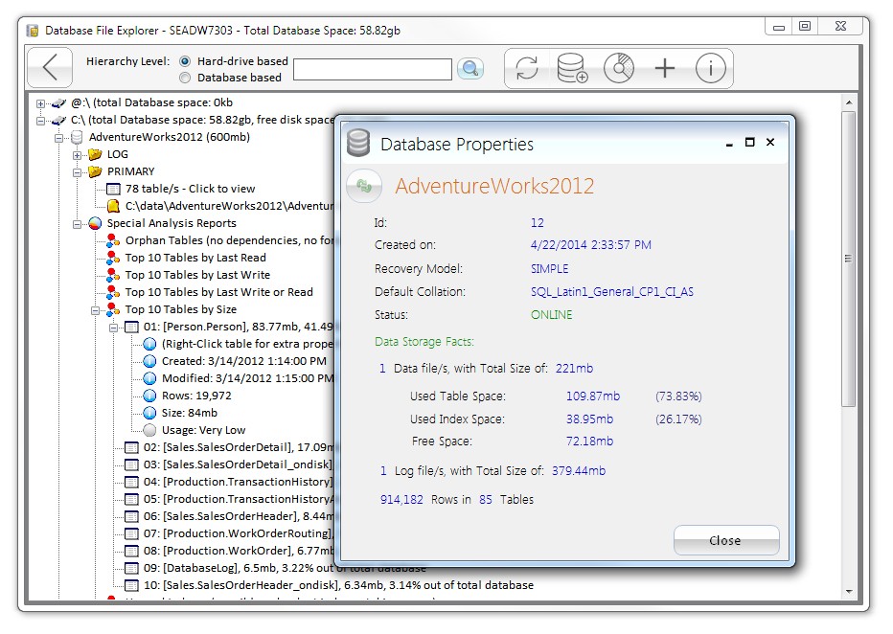
Task: Click the tree vertical scrollbar thumb
Action: pyautogui.click(x=849, y=259)
